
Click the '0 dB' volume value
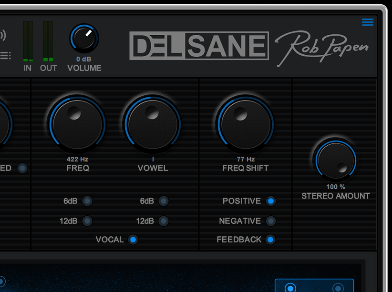[84, 59]
